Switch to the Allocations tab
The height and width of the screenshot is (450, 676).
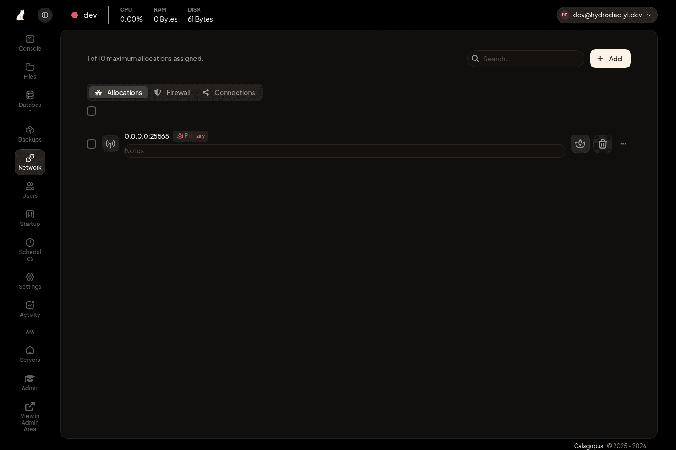click(118, 92)
